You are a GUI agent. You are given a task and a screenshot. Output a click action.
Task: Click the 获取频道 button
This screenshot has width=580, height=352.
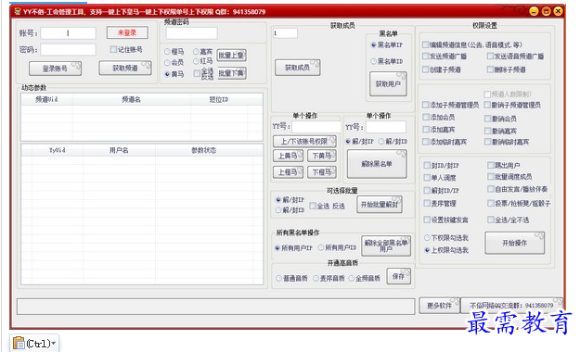point(125,68)
